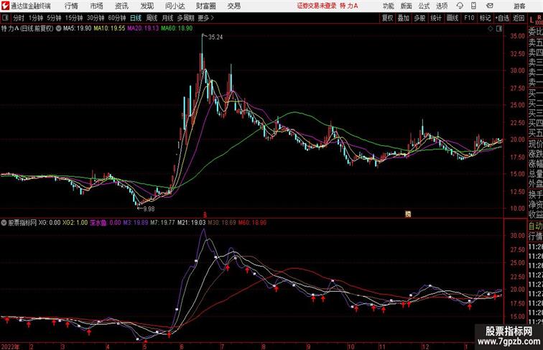Click the 多股 multi-stock button

click(x=419, y=18)
